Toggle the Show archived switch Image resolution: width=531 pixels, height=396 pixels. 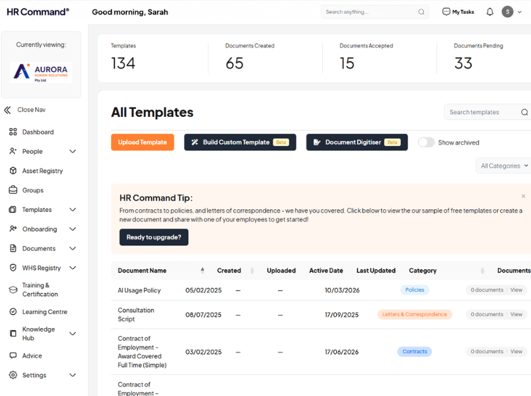[426, 142]
